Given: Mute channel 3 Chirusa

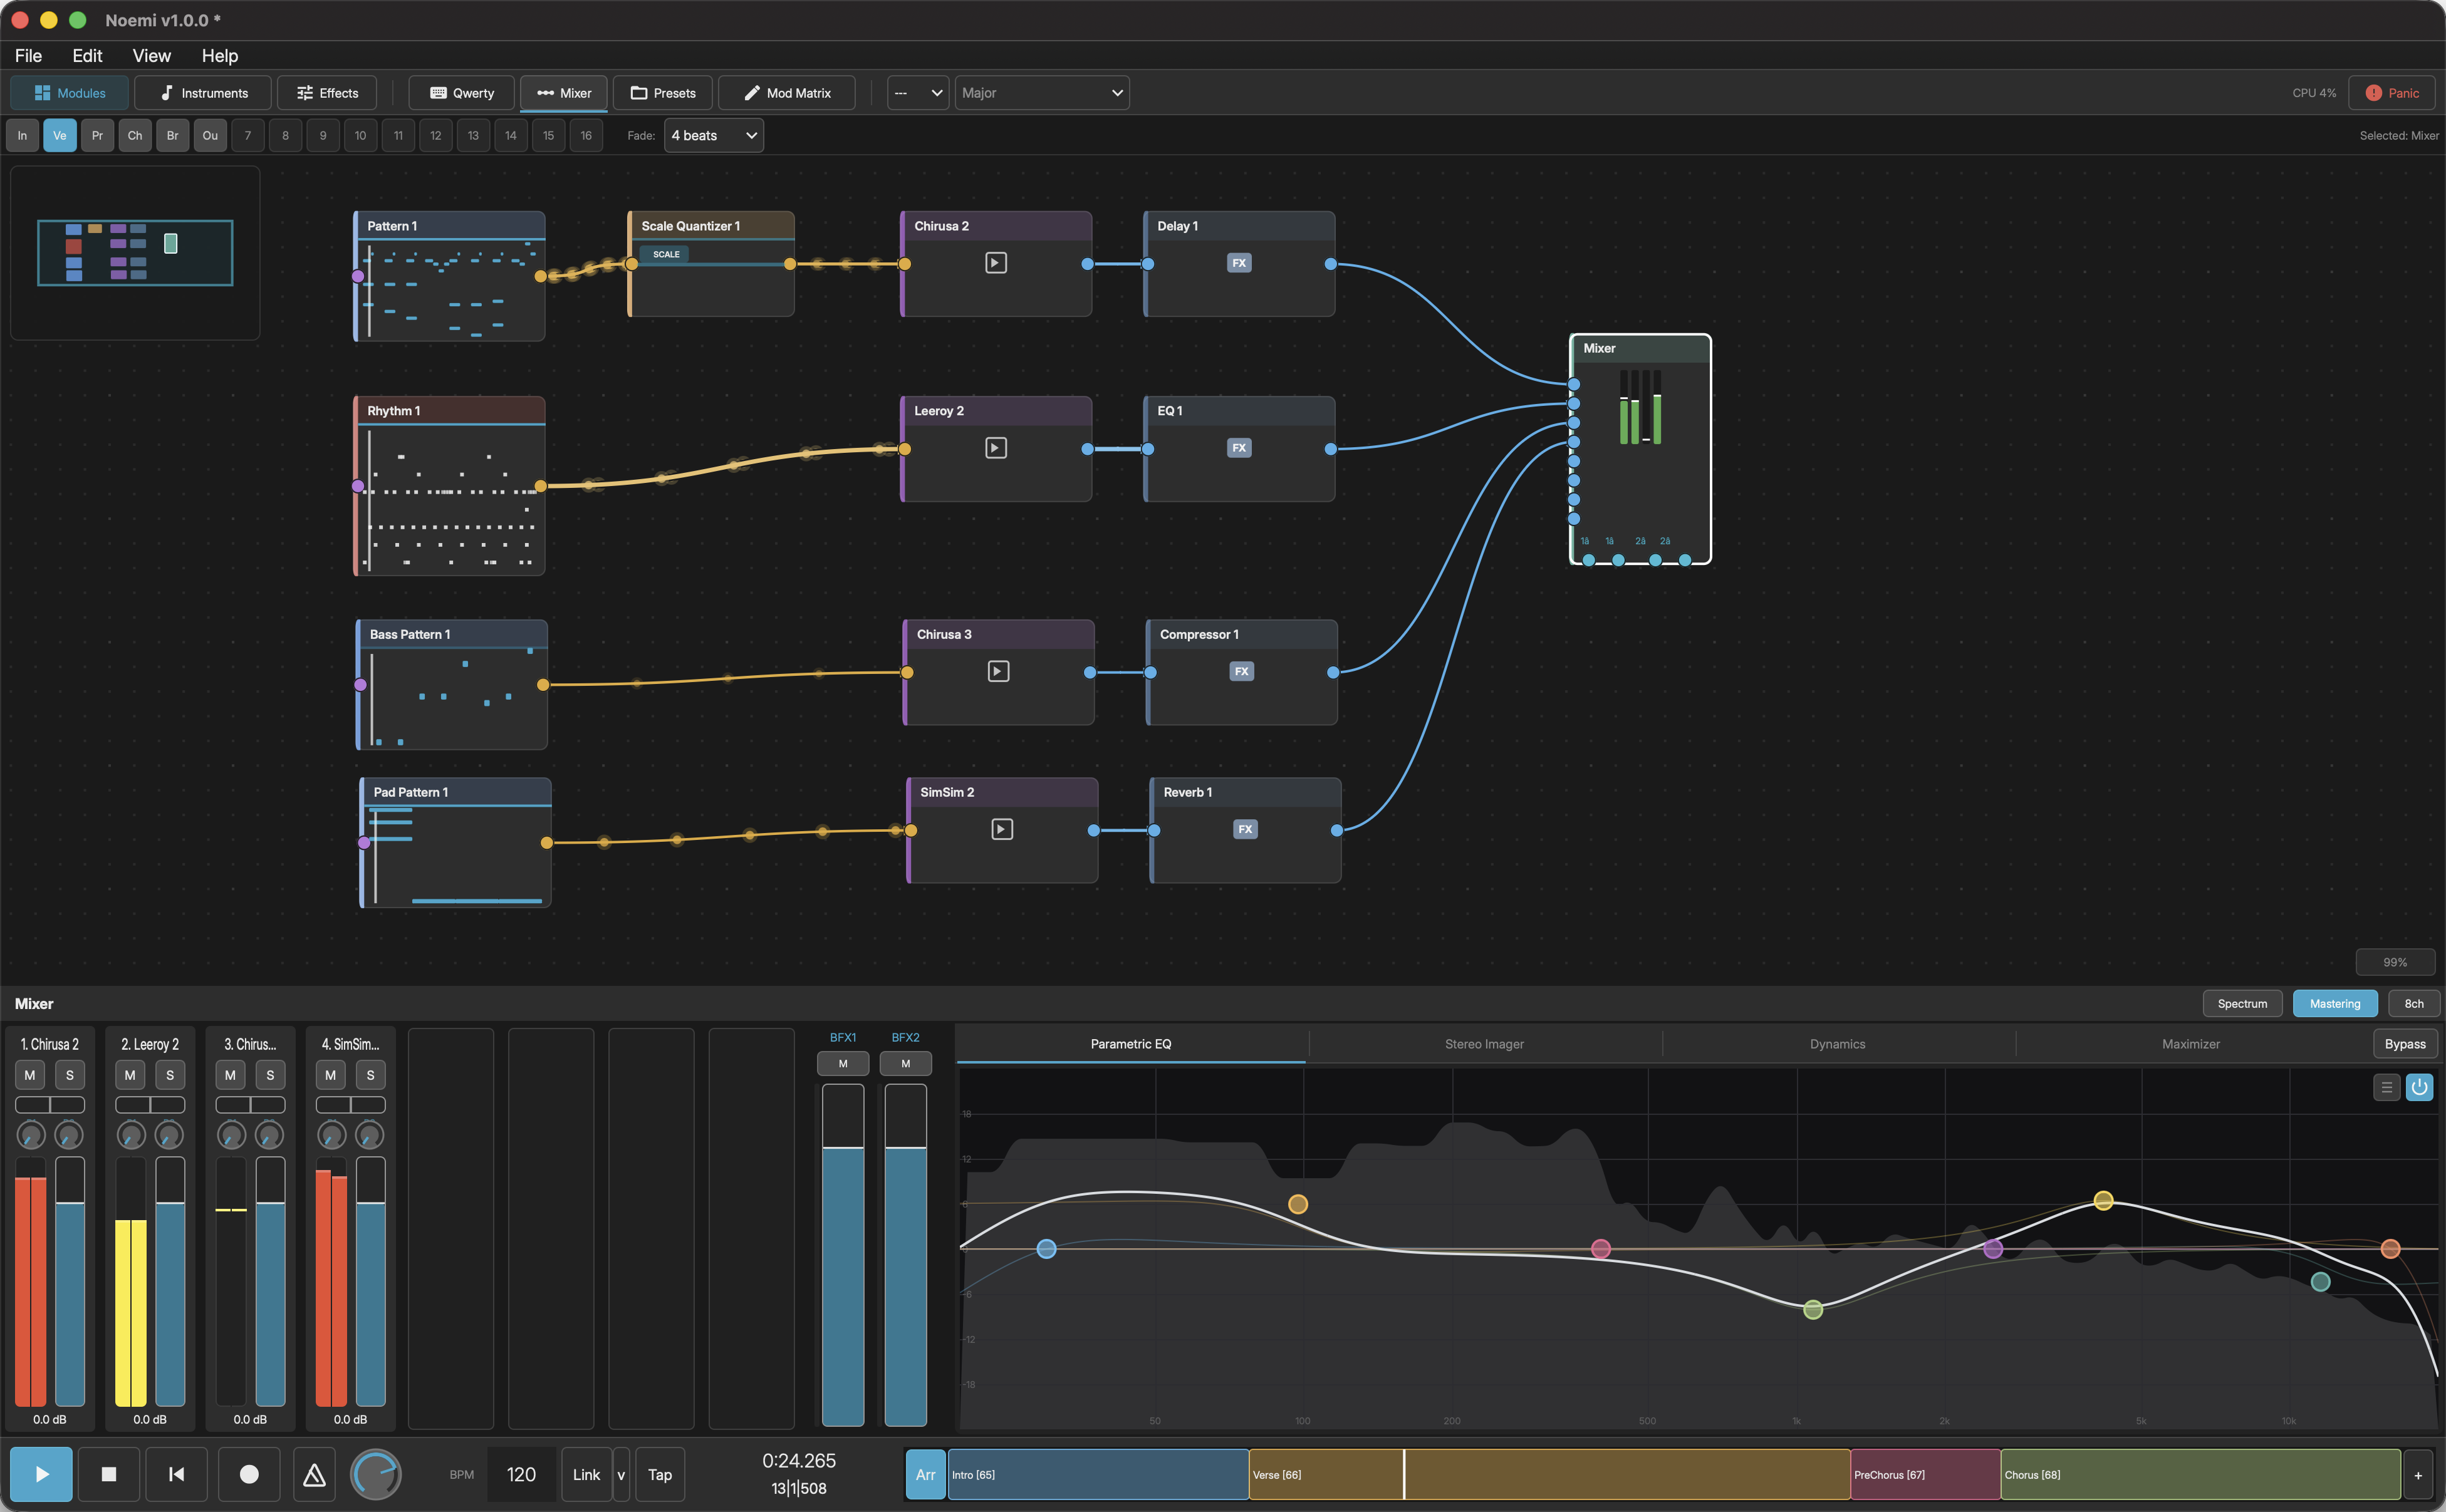Looking at the screenshot, I should pos(230,1075).
